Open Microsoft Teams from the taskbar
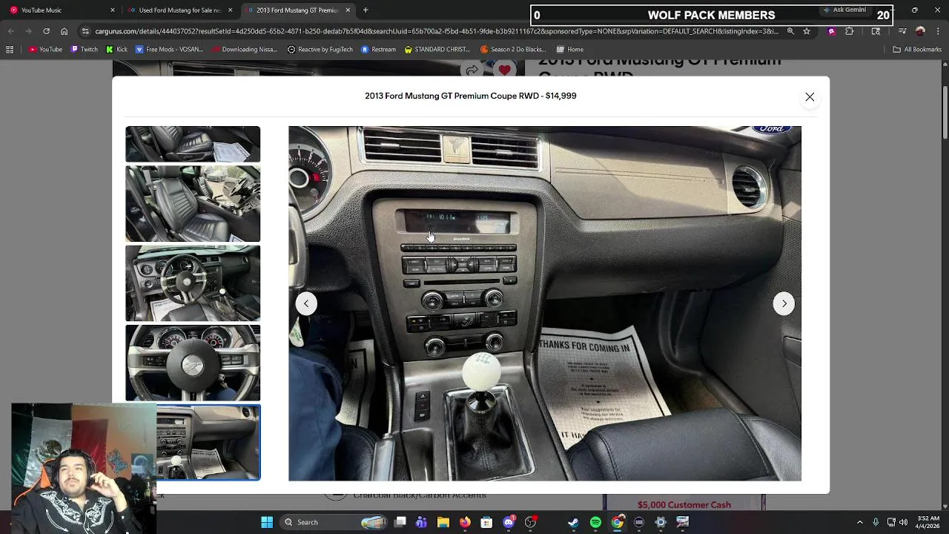949x534 pixels. (x=422, y=522)
